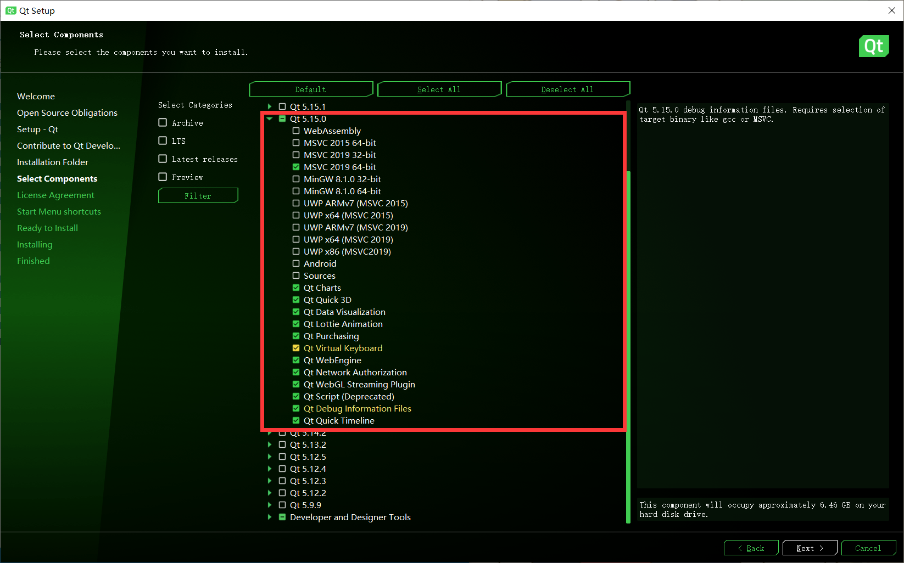Expand the Qt 5.12.4 tree node

click(270, 469)
